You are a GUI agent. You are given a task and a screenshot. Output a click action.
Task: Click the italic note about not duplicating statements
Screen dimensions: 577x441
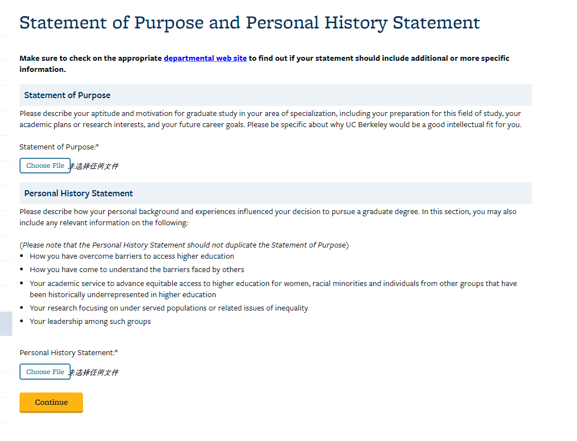click(184, 245)
